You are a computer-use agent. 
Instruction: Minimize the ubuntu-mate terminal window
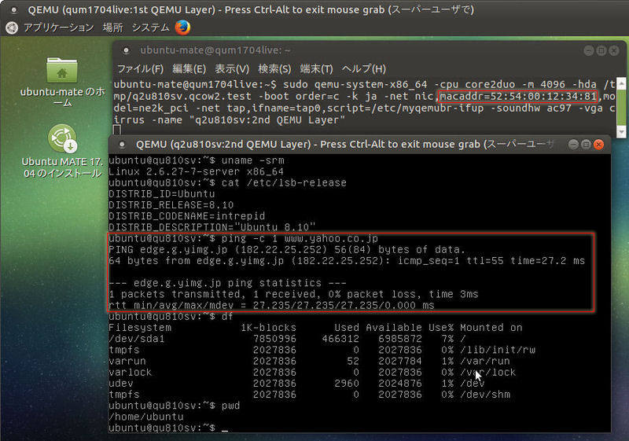point(588,50)
